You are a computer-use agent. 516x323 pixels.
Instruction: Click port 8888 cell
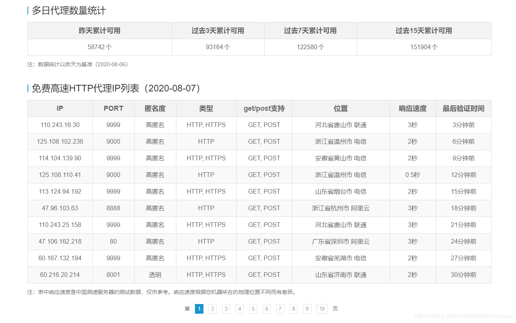click(x=113, y=208)
